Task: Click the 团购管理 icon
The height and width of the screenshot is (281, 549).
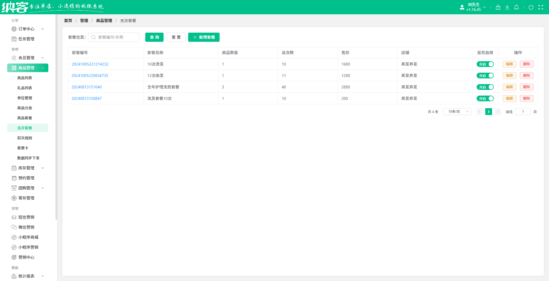Action: click(14, 188)
